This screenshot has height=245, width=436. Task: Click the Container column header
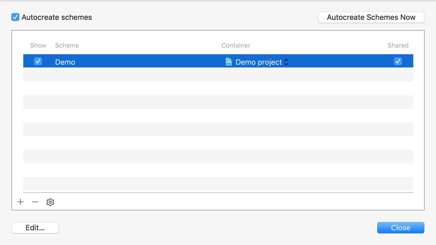(x=236, y=45)
